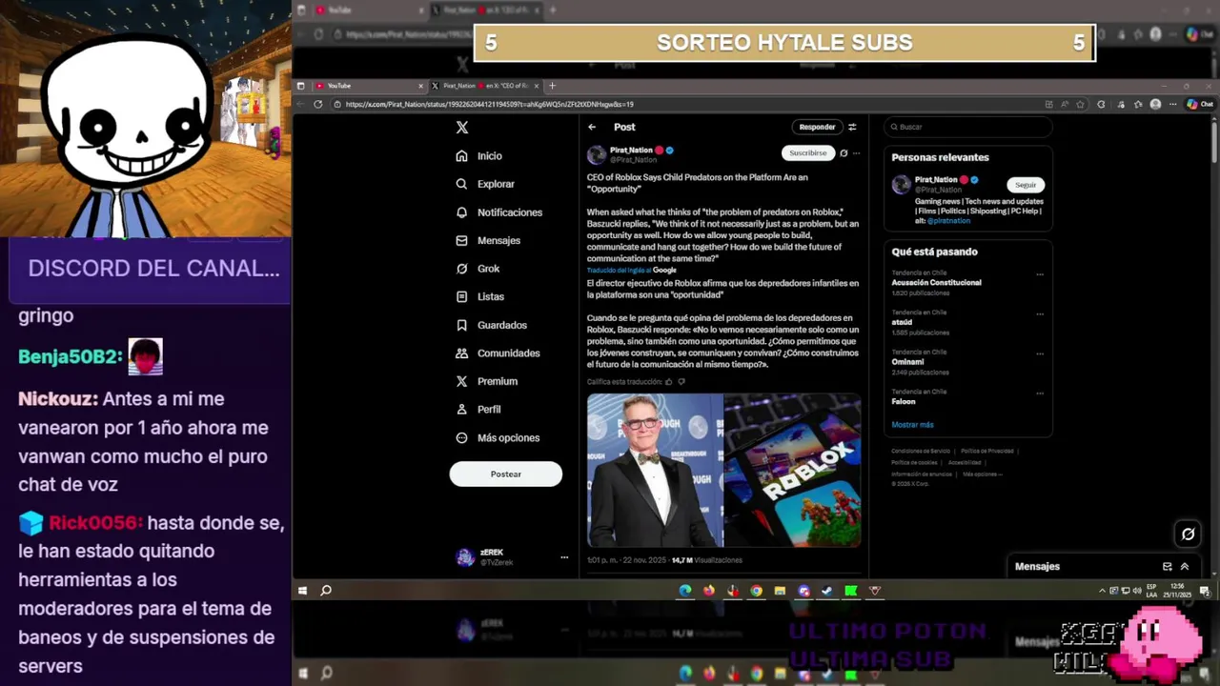Click the Postear button
Viewport: 1220px width, 686px height.
[506, 474]
